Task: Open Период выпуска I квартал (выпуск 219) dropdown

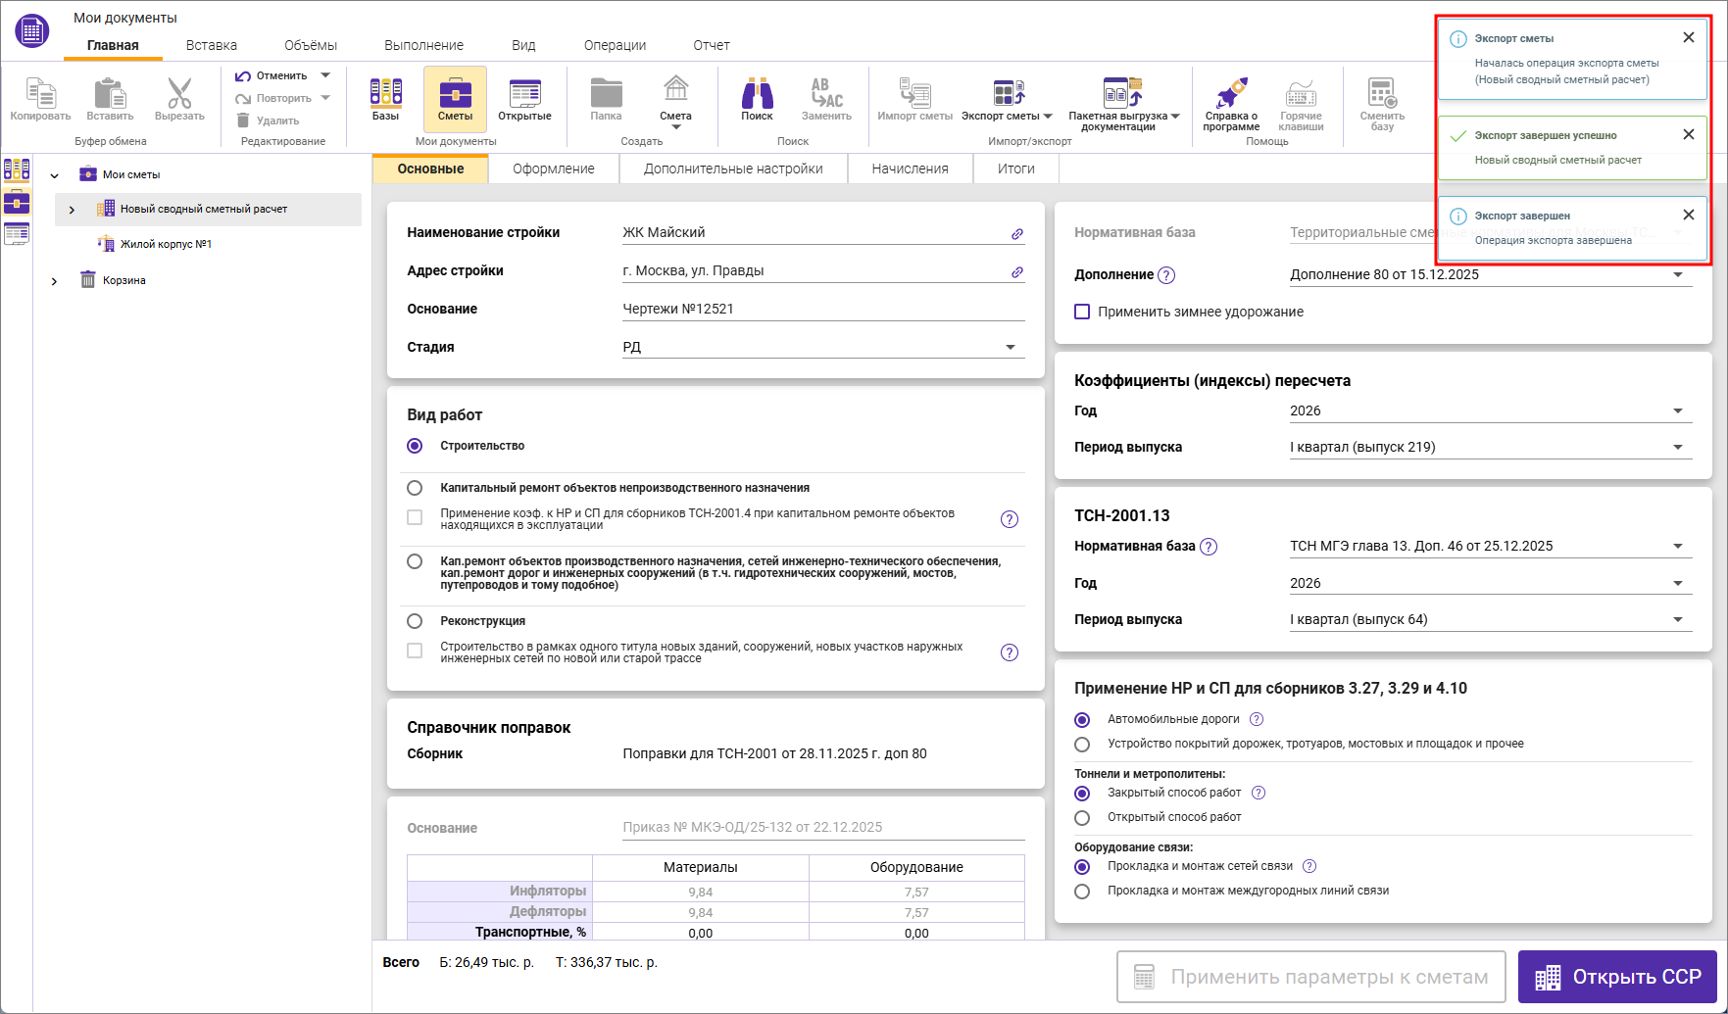Action: (x=1677, y=448)
